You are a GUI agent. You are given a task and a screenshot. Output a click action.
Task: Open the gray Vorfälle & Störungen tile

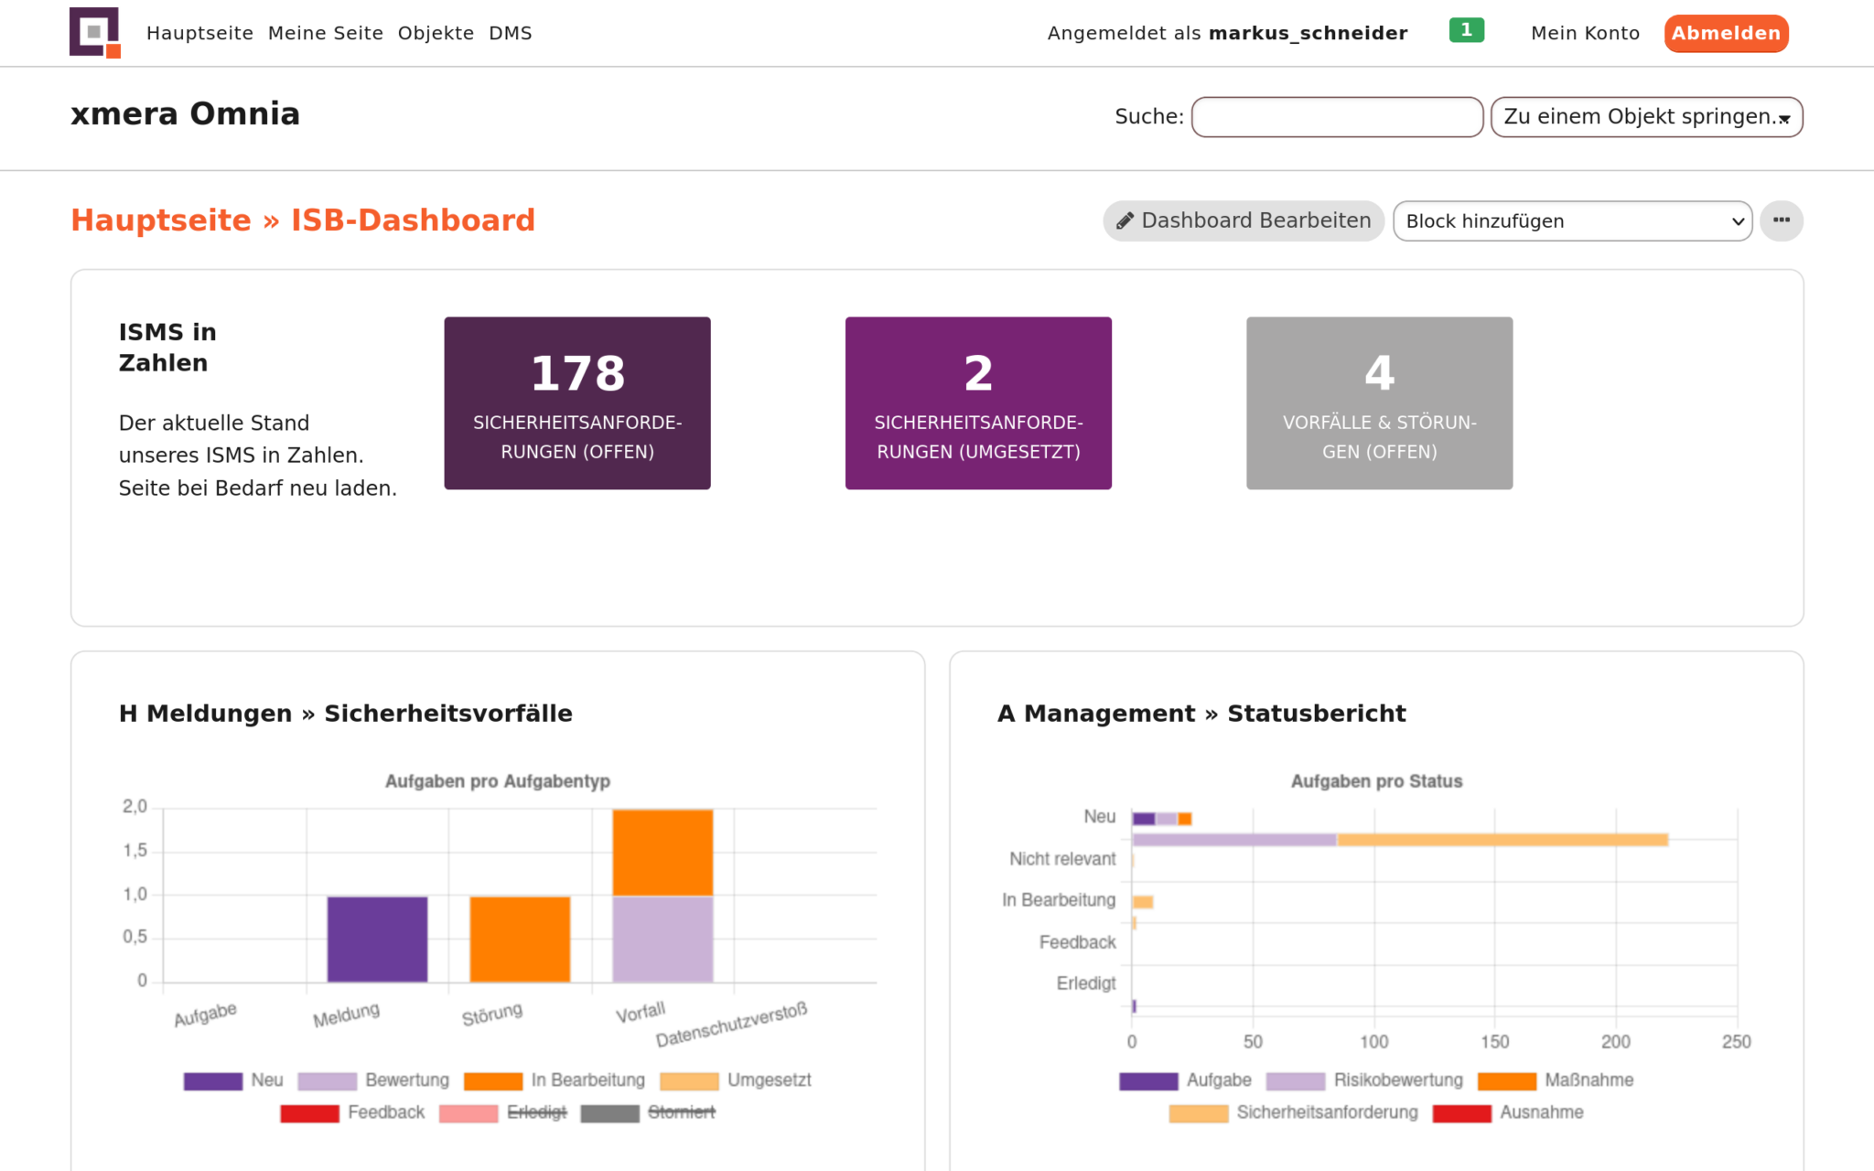(1379, 403)
